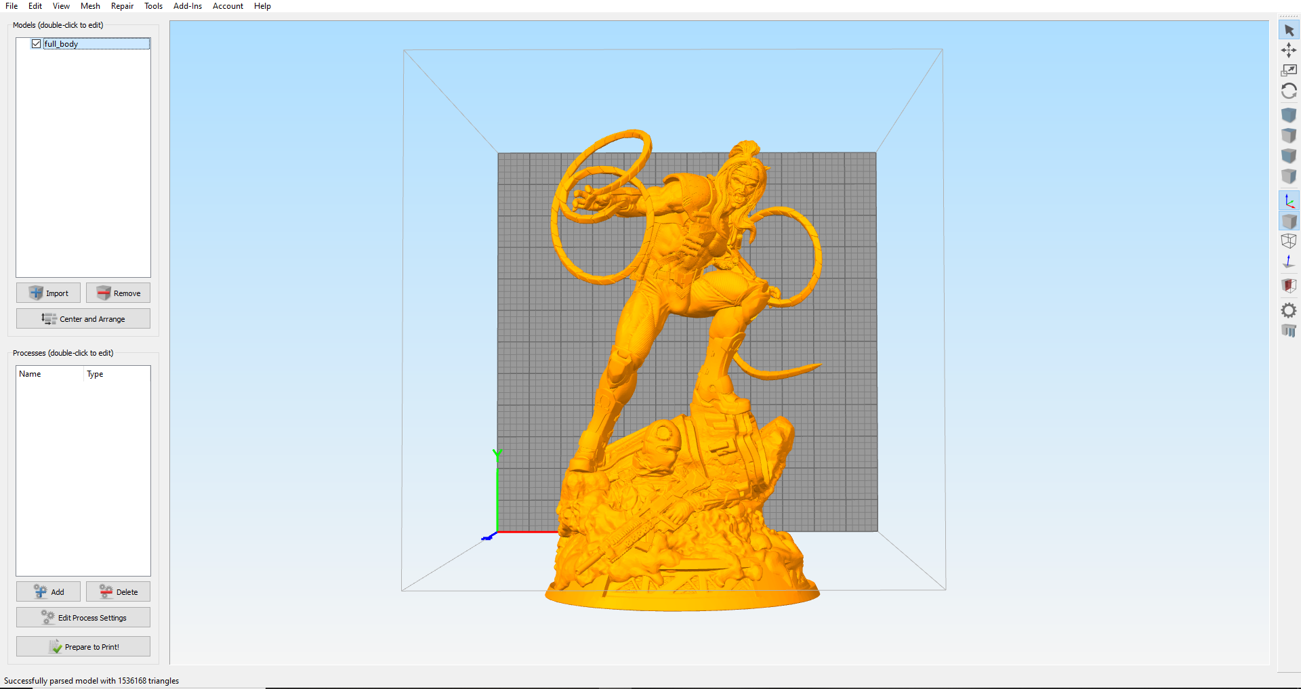Open the Repair menu
Viewport: 1301px width, 689px height.
pyautogui.click(x=122, y=6)
